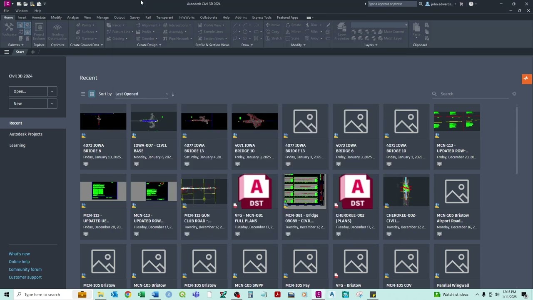
Task: Open the Learning section
Action: point(17,145)
